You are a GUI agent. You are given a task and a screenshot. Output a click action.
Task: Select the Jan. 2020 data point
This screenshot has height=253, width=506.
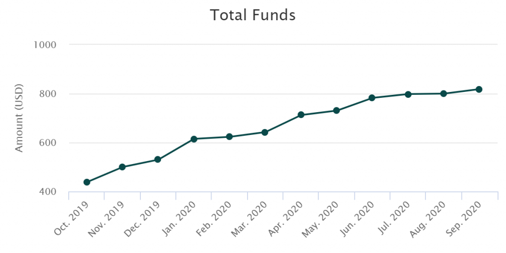(194, 139)
